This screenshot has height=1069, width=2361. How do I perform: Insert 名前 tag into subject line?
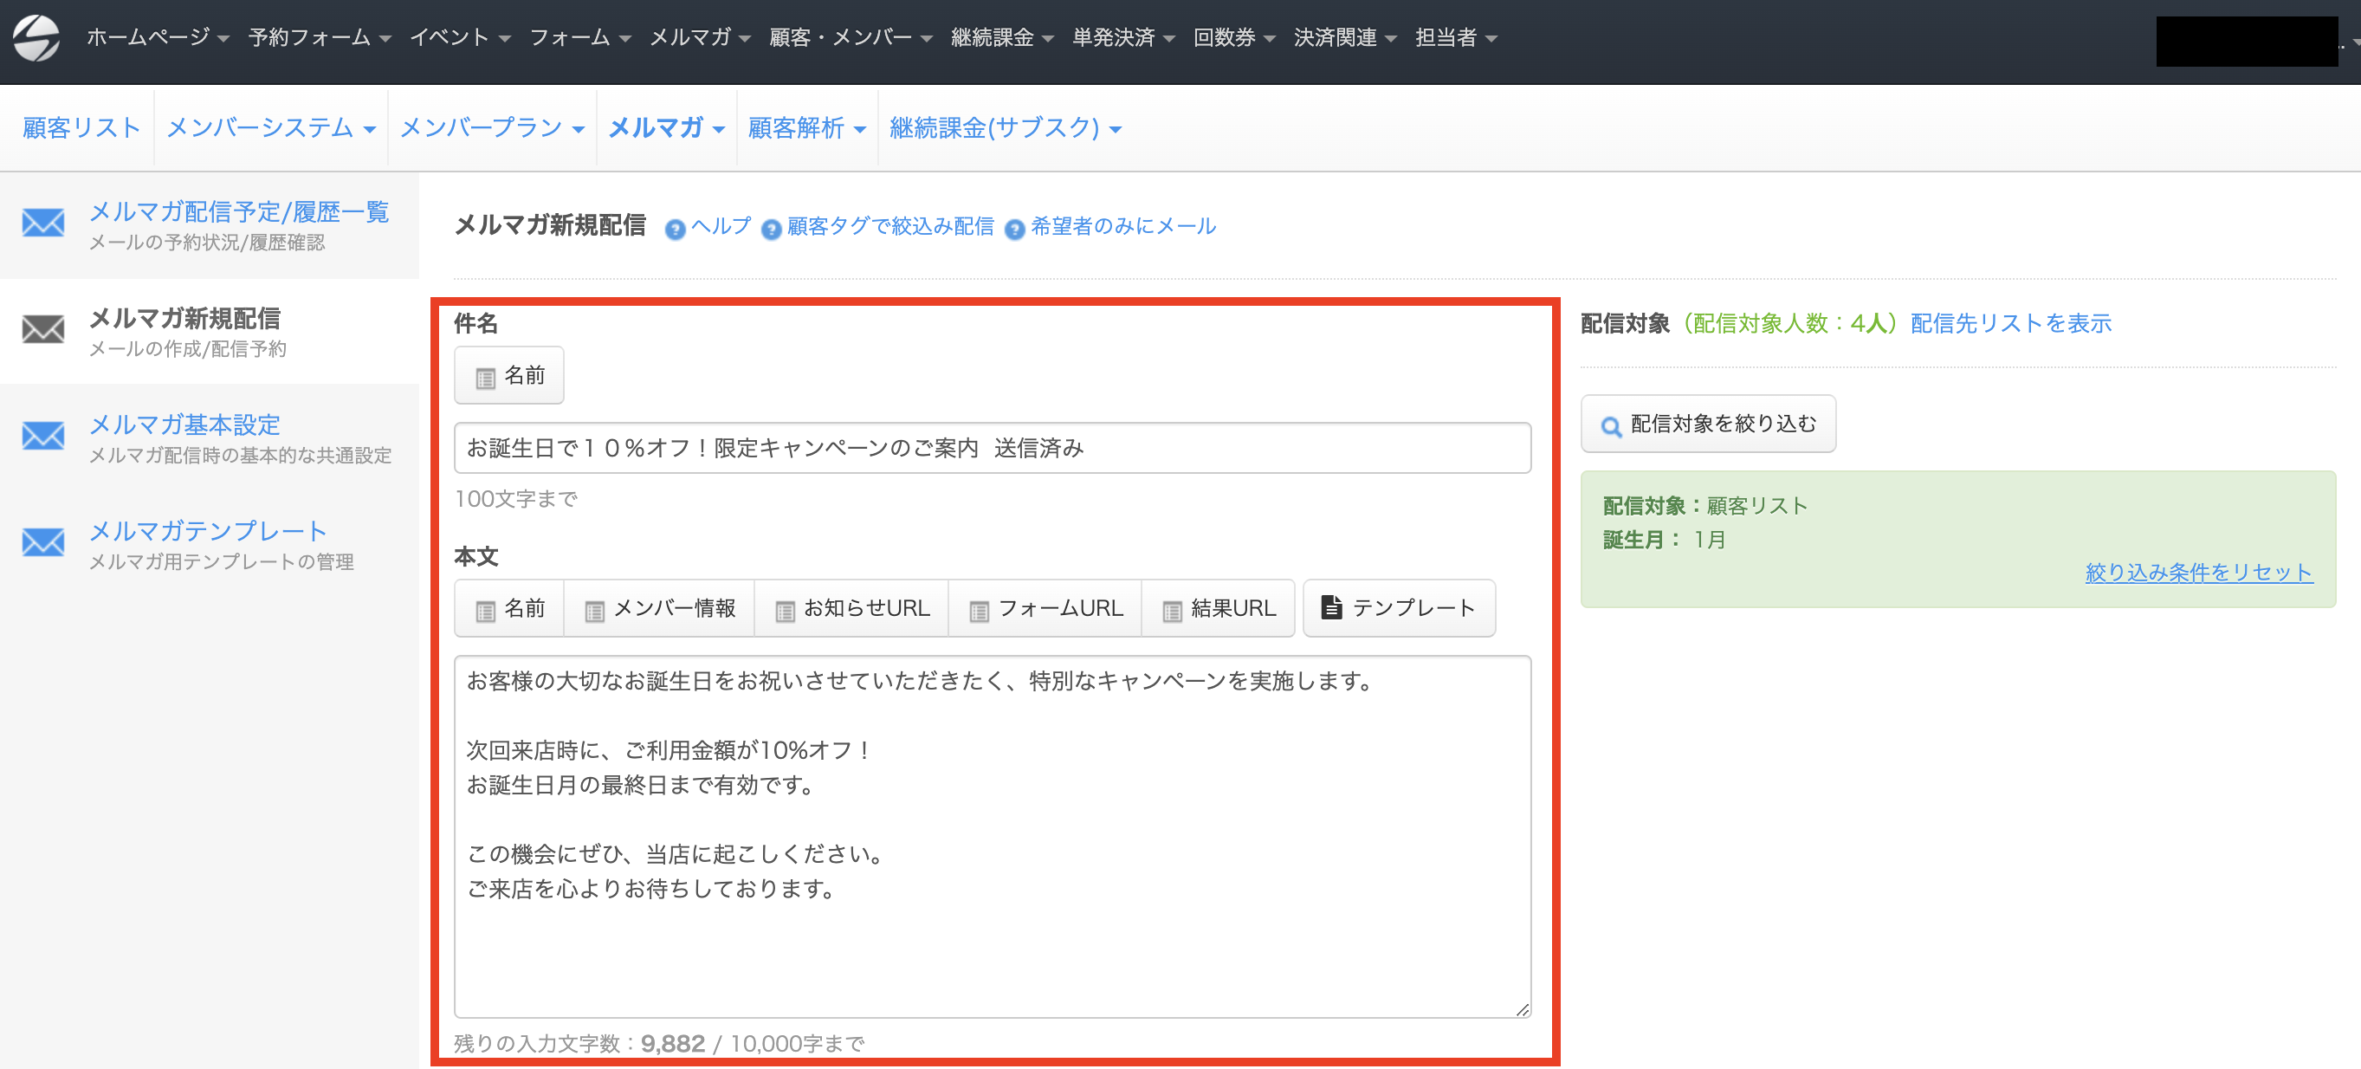(509, 376)
